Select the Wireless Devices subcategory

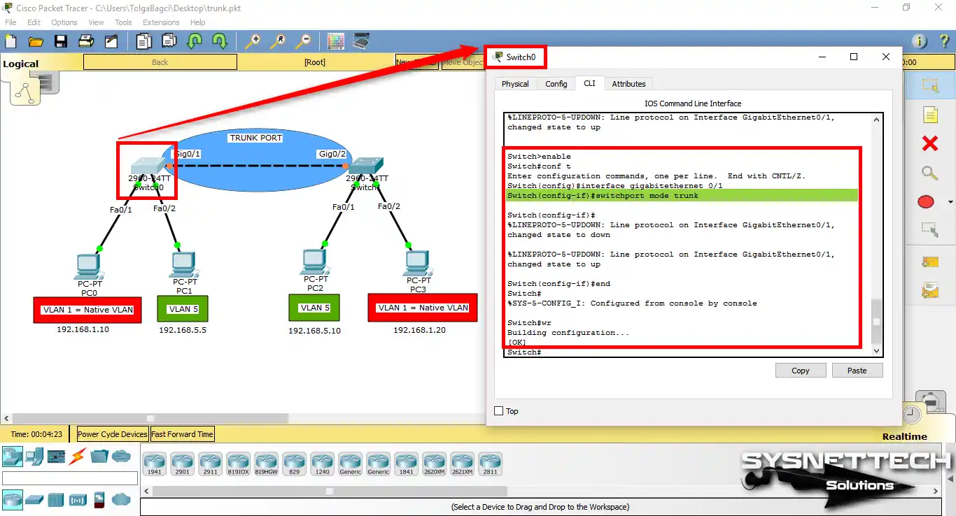pos(78,499)
